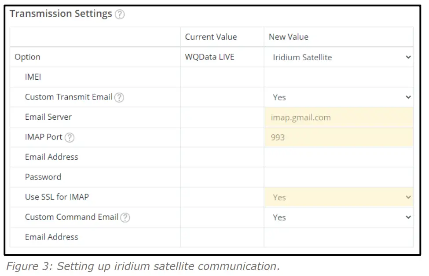Click the WQData LIVE current value cell
429x276 pixels.
[209, 57]
